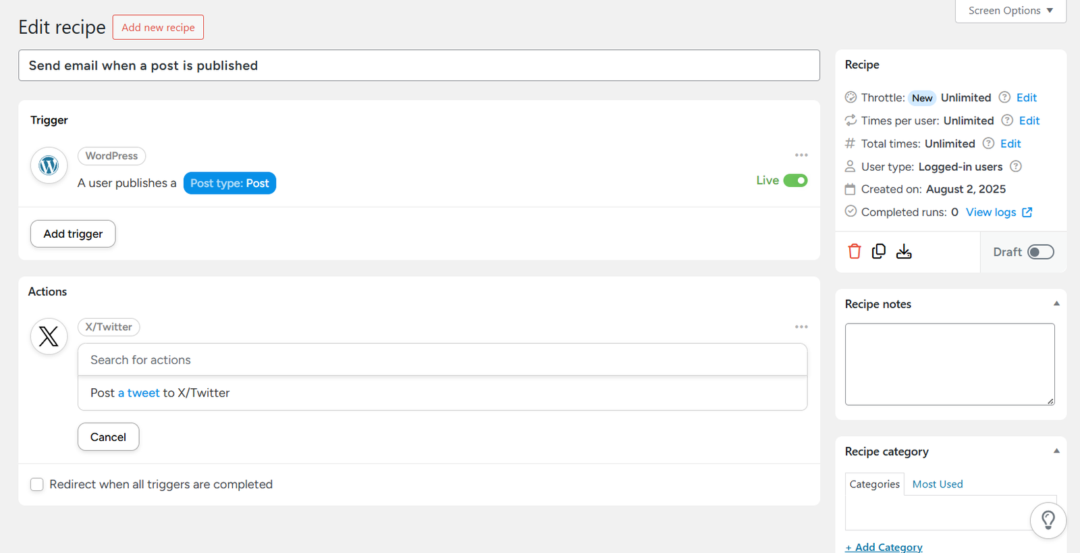Click the download export recipe icon
This screenshot has width=1080, height=553.
(904, 252)
